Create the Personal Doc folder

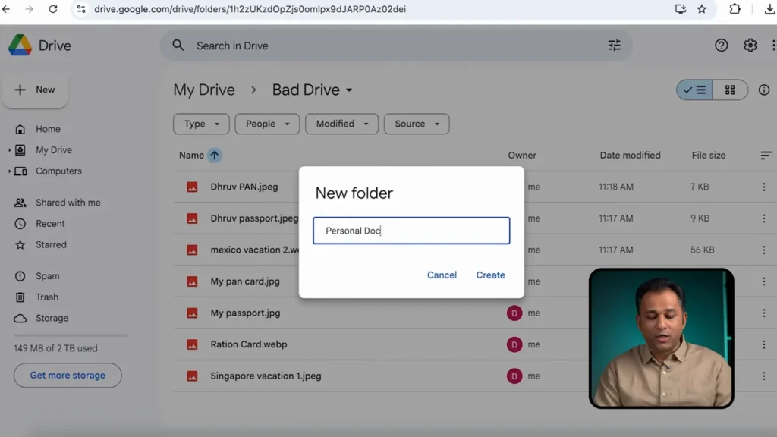point(490,275)
